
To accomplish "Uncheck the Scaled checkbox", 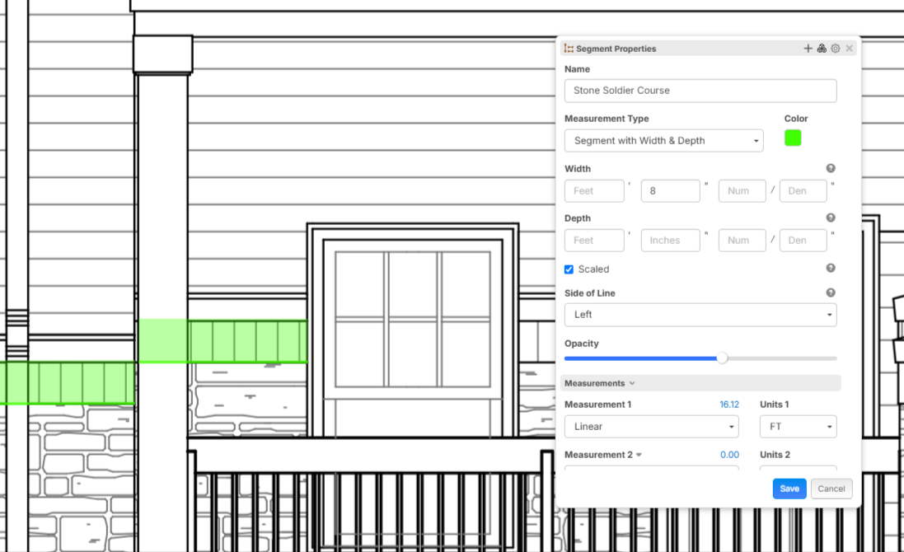I will click(569, 269).
